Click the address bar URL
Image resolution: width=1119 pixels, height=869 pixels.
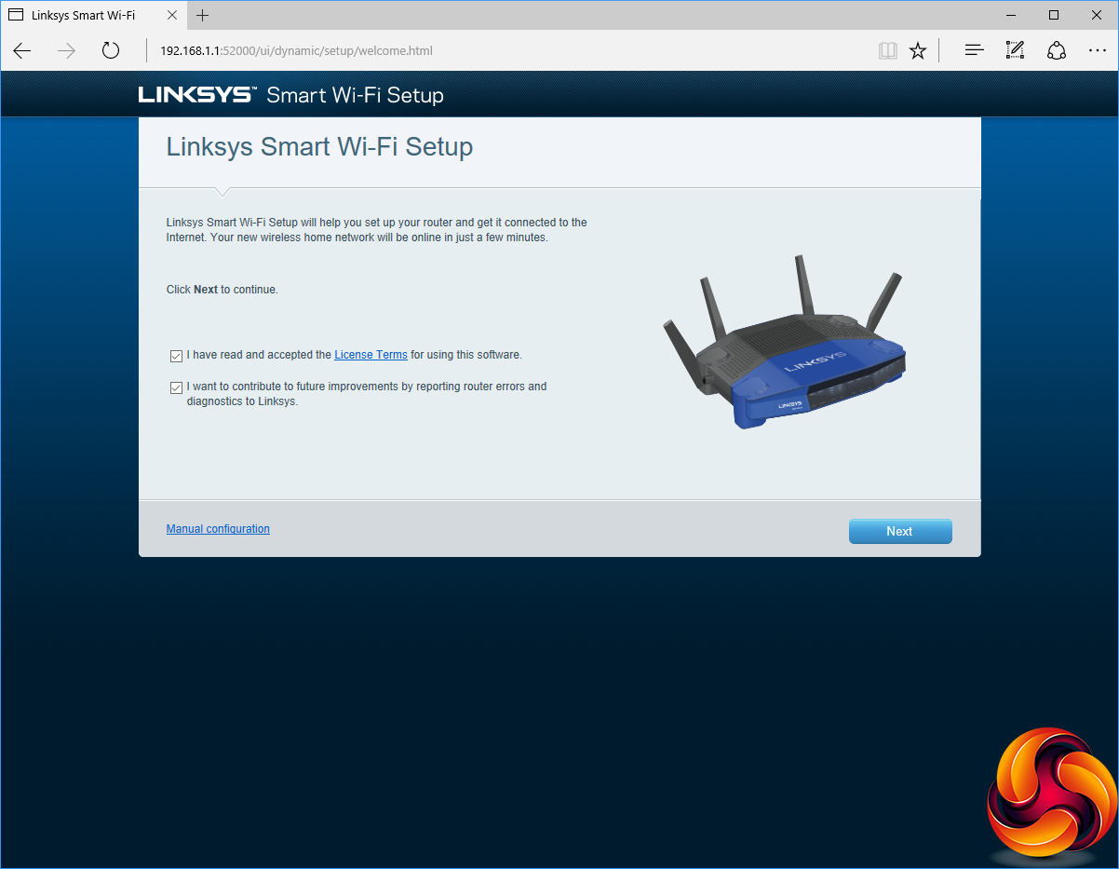coord(296,50)
